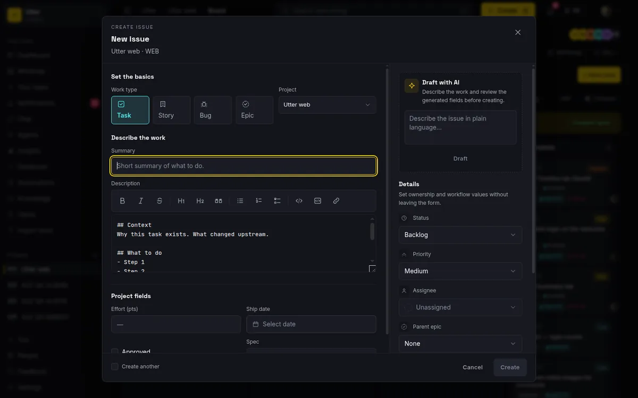Click the AI plain language description box
Screen dimensions: 638x398
tap(460, 127)
